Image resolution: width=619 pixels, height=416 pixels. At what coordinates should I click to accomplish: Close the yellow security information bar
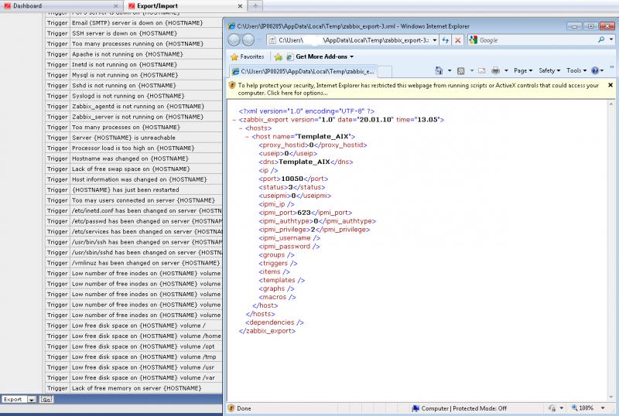[610, 85]
